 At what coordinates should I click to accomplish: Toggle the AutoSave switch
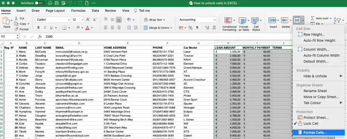pos(40,3)
